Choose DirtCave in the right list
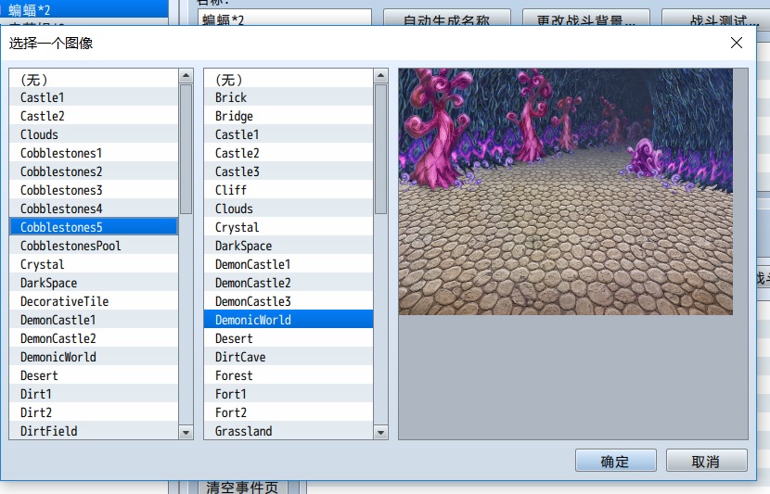Image resolution: width=770 pixels, height=494 pixels. click(289, 357)
